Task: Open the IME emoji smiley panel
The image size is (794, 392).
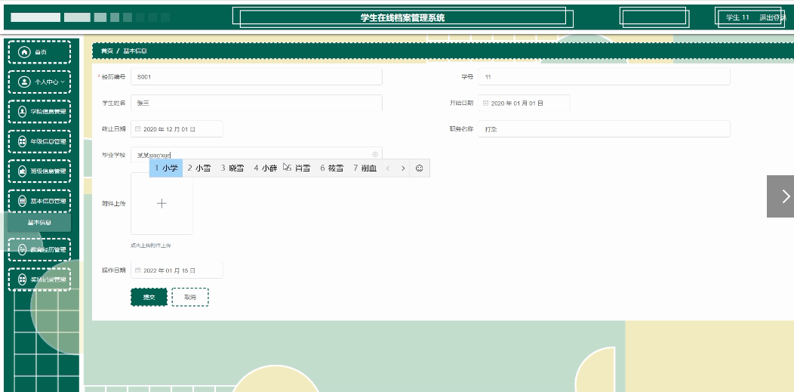Action: [420, 168]
